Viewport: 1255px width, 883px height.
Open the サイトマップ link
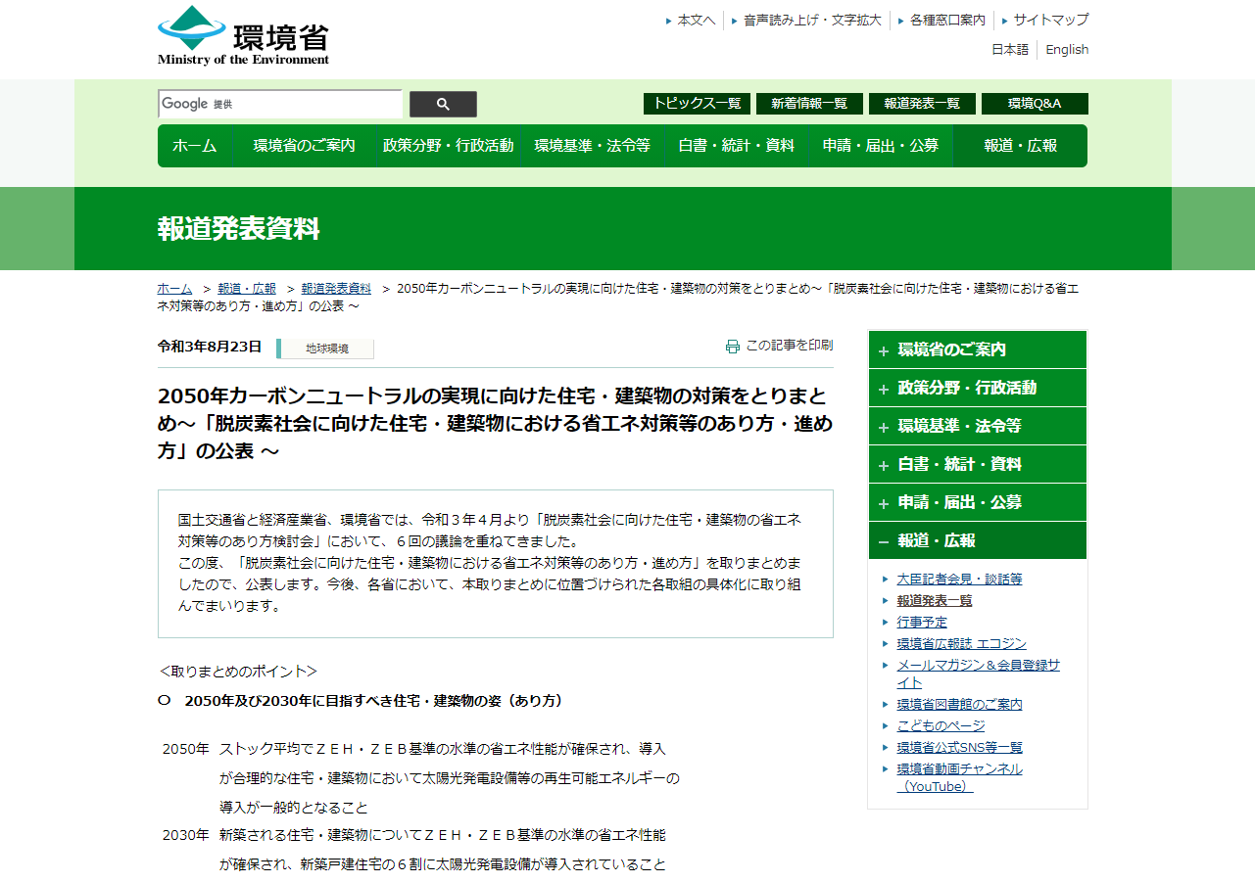pyautogui.click(x=1050, y=20)
